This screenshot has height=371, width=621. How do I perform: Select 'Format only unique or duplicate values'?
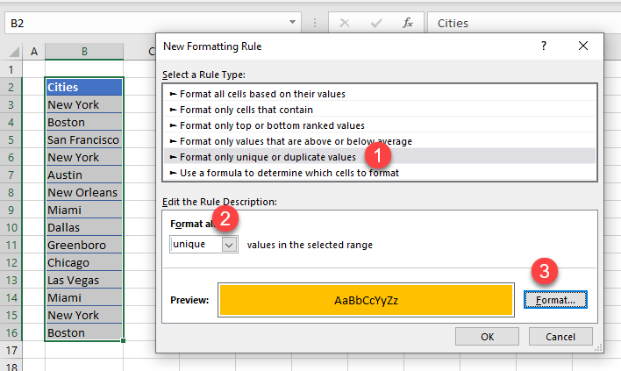pos(268,157)
